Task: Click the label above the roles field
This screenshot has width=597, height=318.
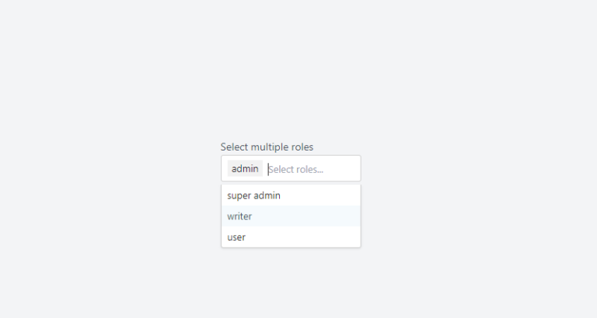Action: point(267,147)
